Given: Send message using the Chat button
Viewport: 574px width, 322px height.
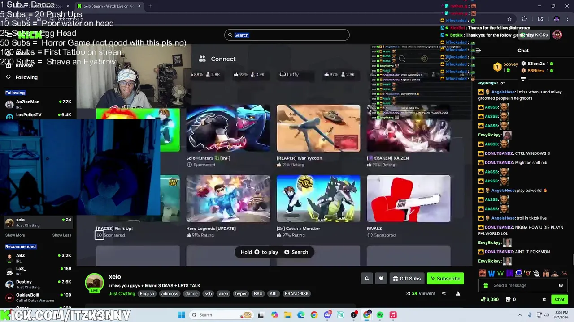Looking at the screenshot, I should tap(560, 299).
